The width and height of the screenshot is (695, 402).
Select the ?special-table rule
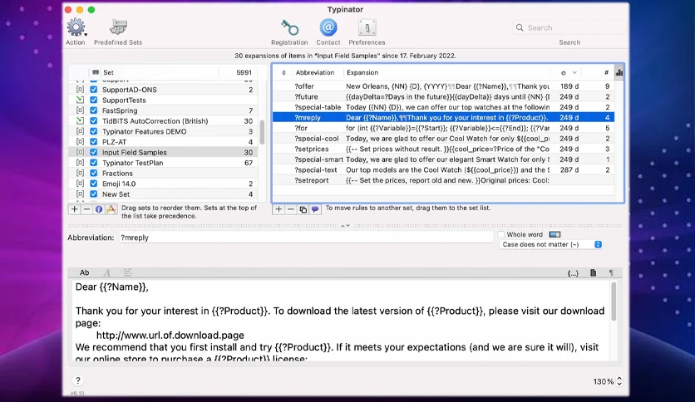[443, 107]
